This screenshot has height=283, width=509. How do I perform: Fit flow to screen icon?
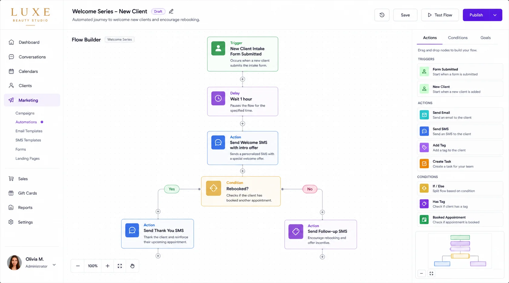(x=120, y=266)
